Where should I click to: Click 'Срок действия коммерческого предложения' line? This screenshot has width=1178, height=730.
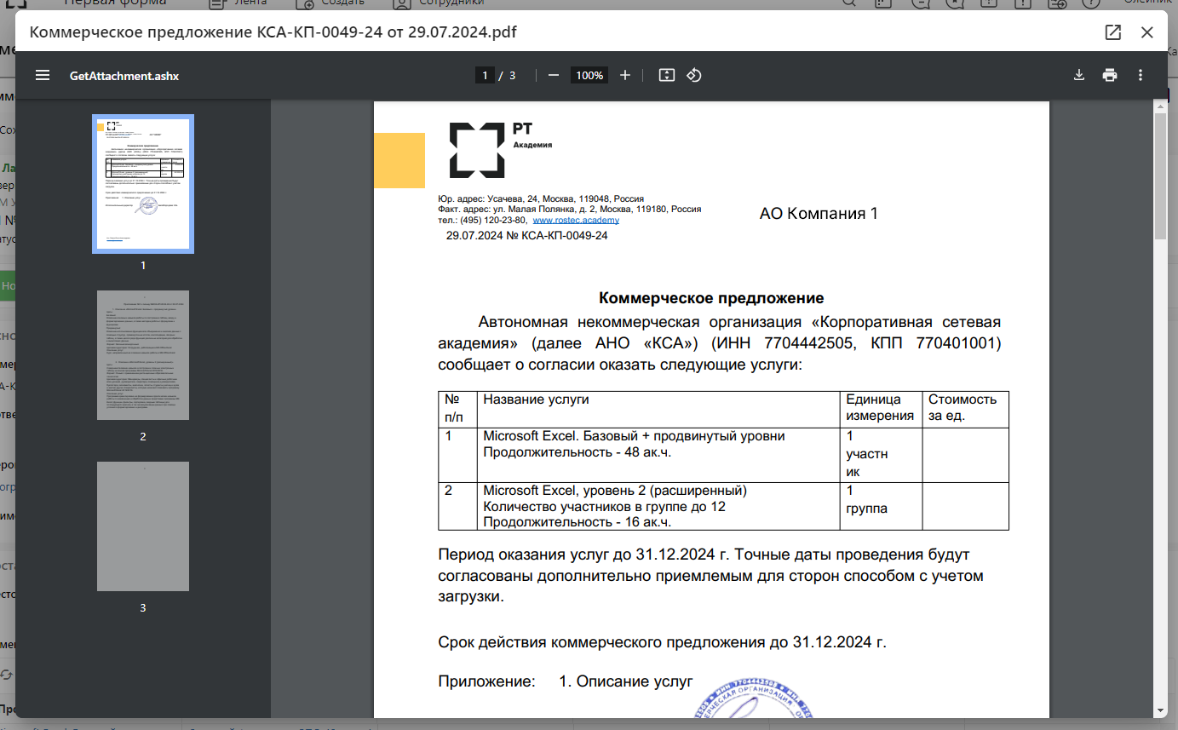(x=663, y=642)
